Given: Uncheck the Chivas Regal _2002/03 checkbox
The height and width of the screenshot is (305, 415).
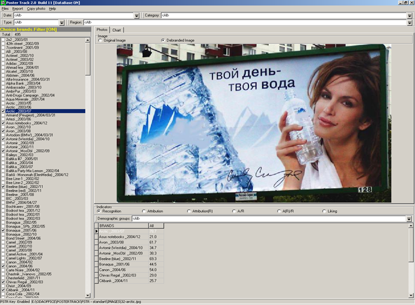Looking at the screenshot, I should click(3, 282).
